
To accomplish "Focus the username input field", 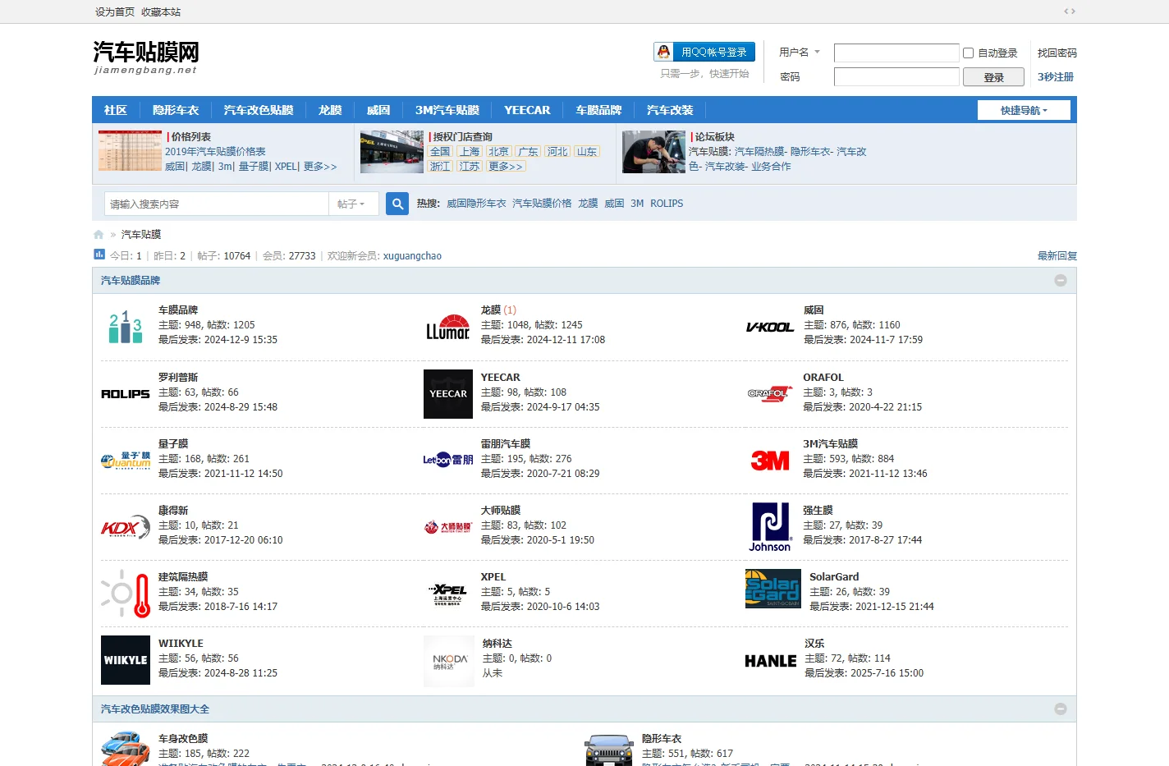I will click(896, 53).
